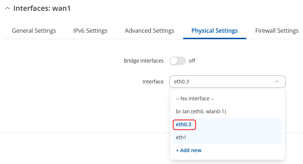Choose '-- No interface --' option

195,99
